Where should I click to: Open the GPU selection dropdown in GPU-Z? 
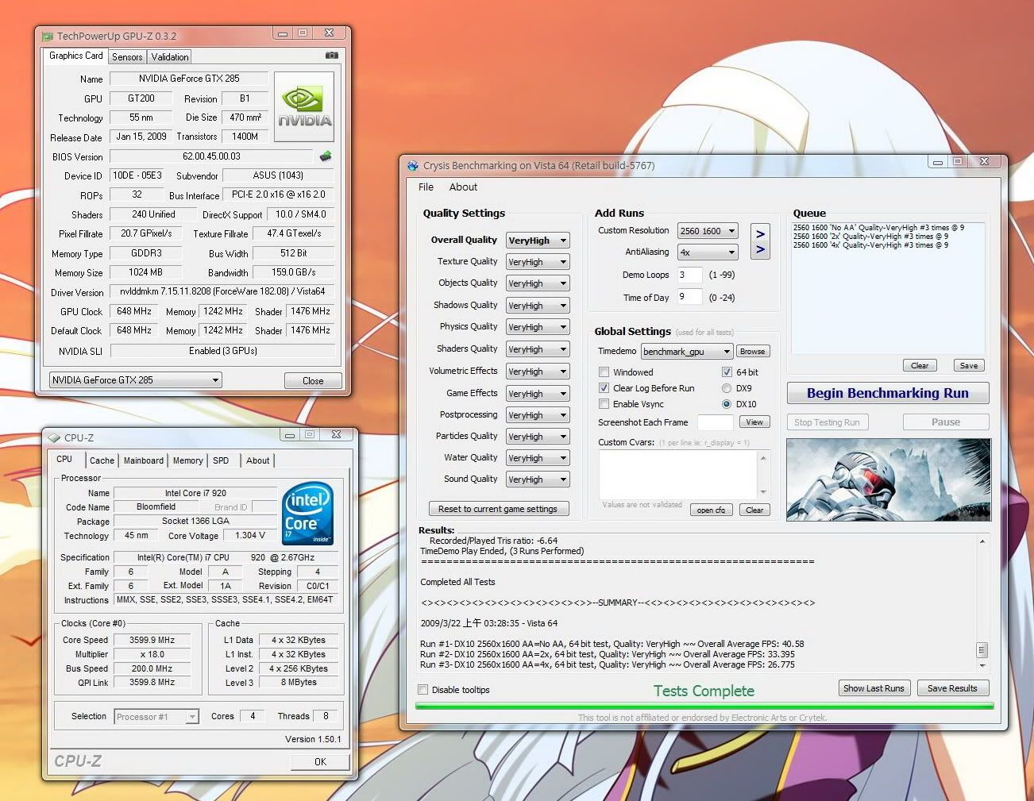[135, 380]
